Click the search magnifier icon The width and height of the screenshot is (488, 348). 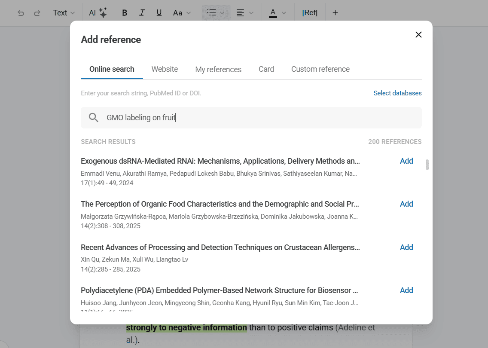(x=93, y=118)
